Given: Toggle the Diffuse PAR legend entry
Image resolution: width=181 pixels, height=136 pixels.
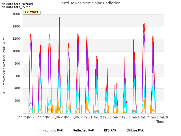Looking at the screenshot, I should point(132,130).
